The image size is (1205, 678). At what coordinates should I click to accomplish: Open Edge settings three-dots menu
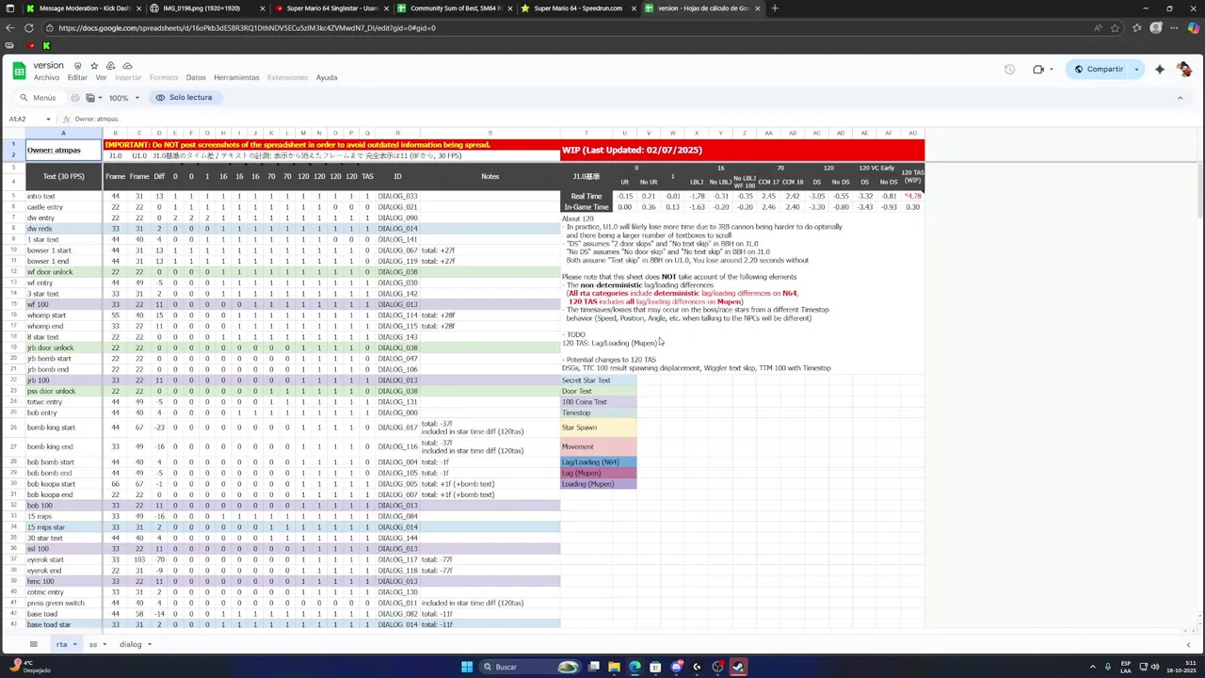click(x=1174, y=28)
